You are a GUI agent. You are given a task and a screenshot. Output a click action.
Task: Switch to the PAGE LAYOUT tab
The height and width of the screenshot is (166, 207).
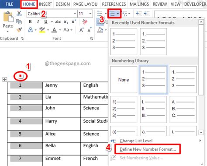tap(86, 4)
